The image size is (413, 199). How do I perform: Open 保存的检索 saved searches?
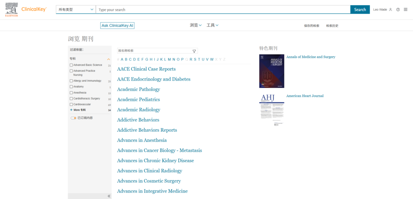[x=311, y=26]
